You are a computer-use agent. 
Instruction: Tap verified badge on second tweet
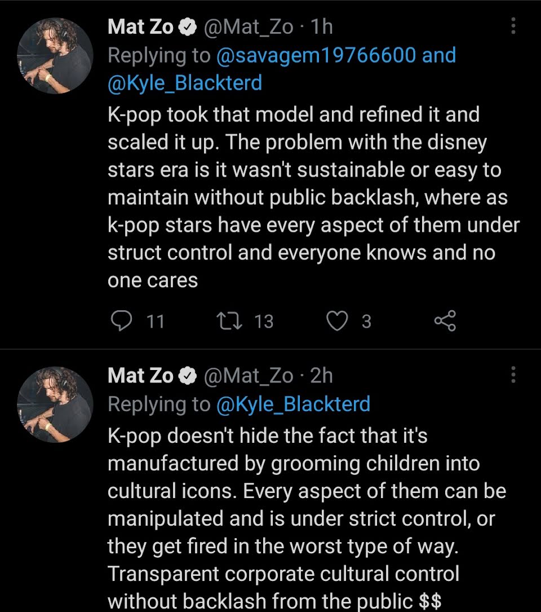[188, 376]
